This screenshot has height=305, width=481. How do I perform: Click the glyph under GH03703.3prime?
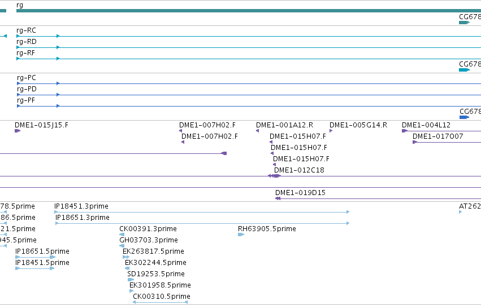(122, 246)
